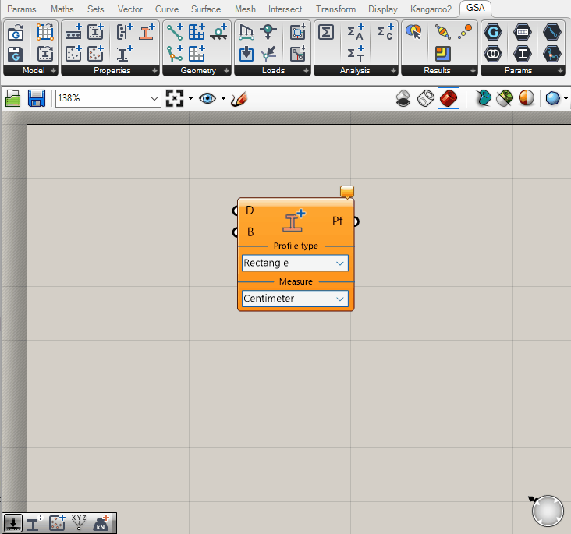The width and height of the screenshot is (571, 534).
Task: Click the kN weight icon in bottom toolbar
Action: (x=101, y=524)
